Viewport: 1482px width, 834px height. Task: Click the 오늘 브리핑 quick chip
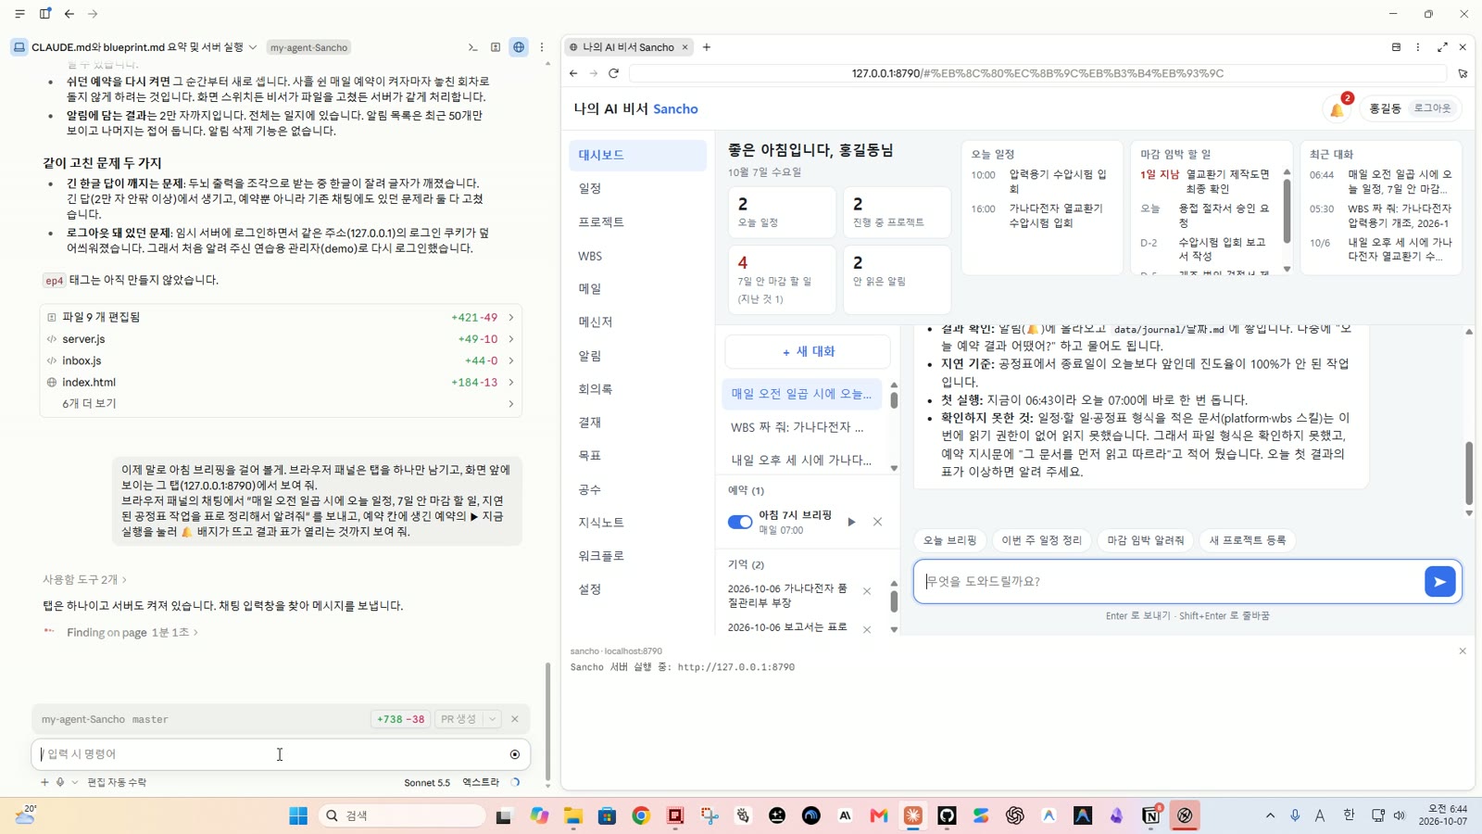(949, 540)
